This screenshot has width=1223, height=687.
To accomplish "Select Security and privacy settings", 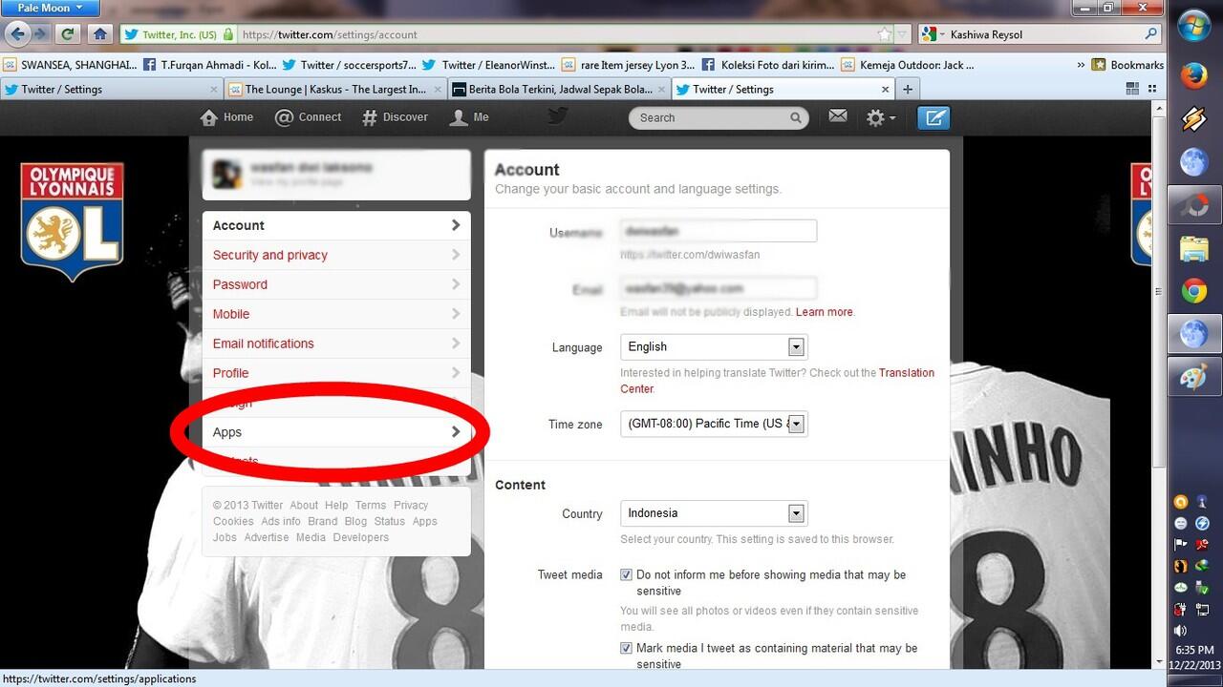I will 335,255.
